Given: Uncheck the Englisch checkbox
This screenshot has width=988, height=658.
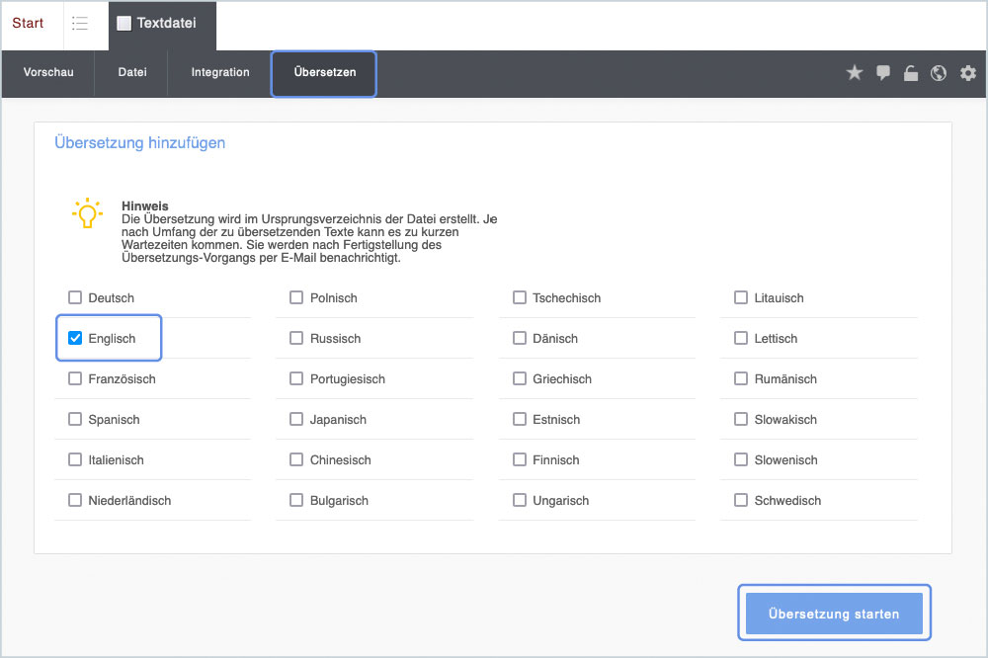Looking at the screenshot, I should click(75, 339).
